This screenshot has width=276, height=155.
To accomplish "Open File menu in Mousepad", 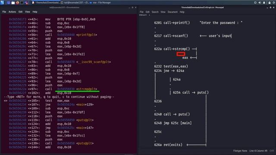I will coord(141,12).
